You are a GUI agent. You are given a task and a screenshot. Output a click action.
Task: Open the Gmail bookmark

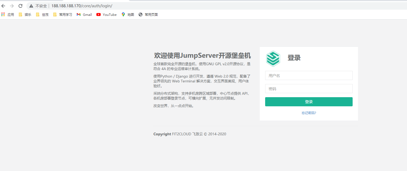point(84,14)
